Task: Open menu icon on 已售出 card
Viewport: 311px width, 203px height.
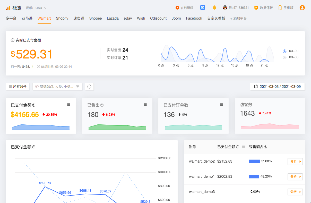Action: click(145, 104)
